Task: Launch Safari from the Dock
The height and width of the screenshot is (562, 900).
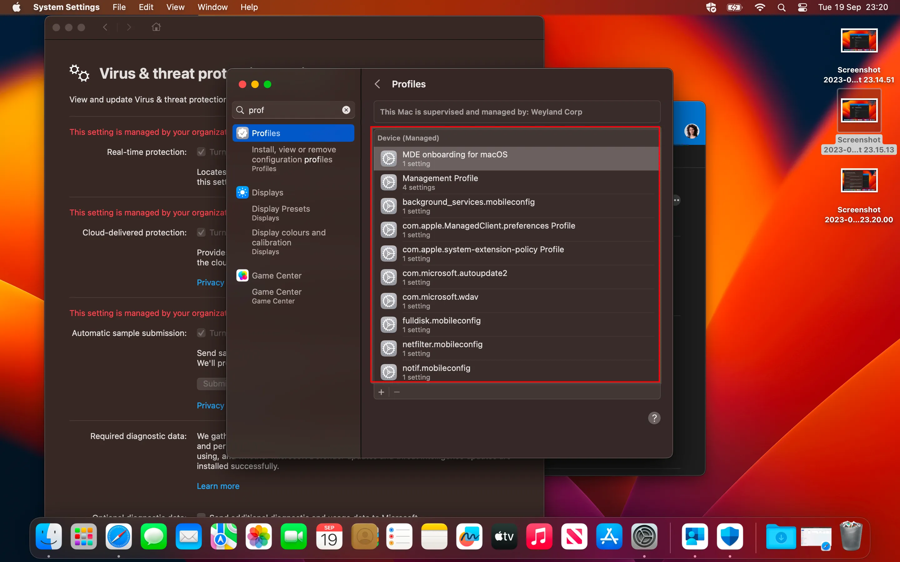Action: click(x=119, y=536)
